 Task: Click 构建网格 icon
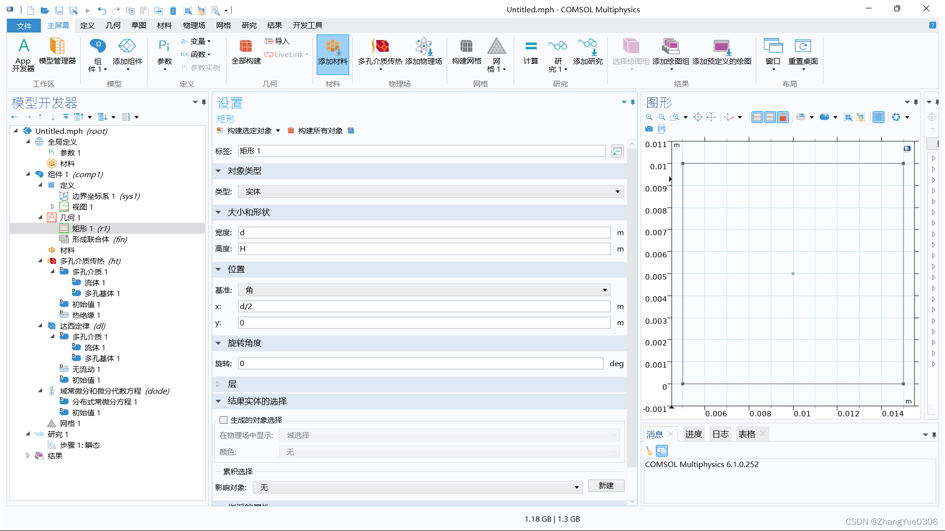(x=466, y=51)
